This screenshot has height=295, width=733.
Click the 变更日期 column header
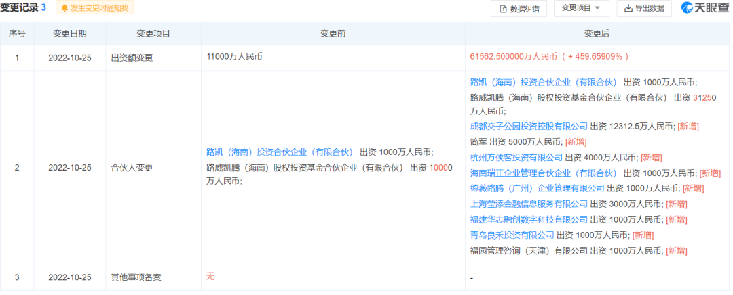69,34
